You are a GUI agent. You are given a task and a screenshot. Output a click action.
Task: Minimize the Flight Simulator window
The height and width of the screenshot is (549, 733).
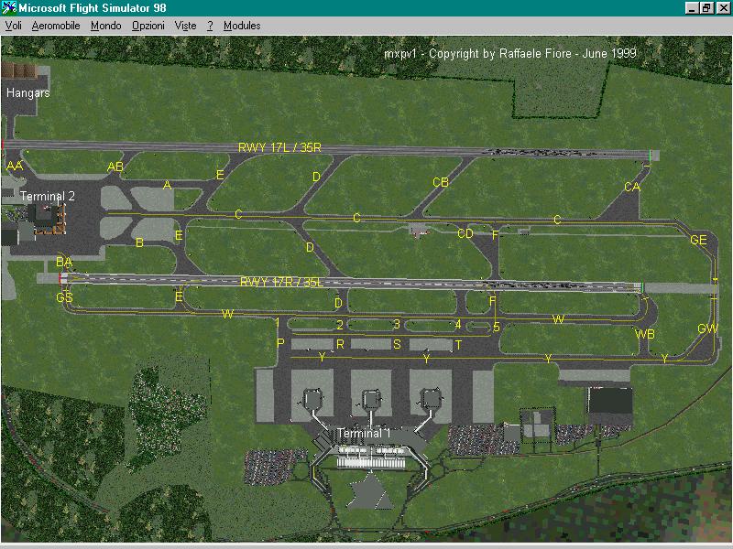[692, 8]
